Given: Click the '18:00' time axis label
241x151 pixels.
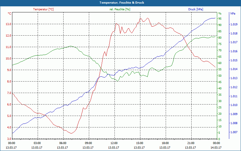Looking at the screenshot, I should pyautogui.click(x=165, y=143).
